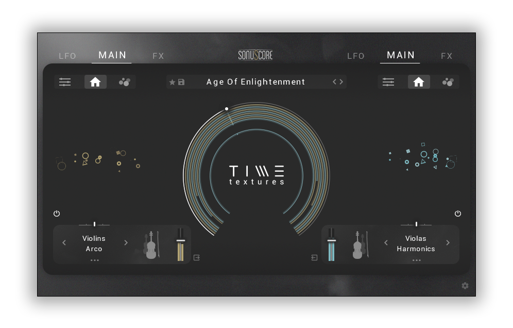Open the particle animation view on the right channel
513x328 pixels.
pos(447,81)
